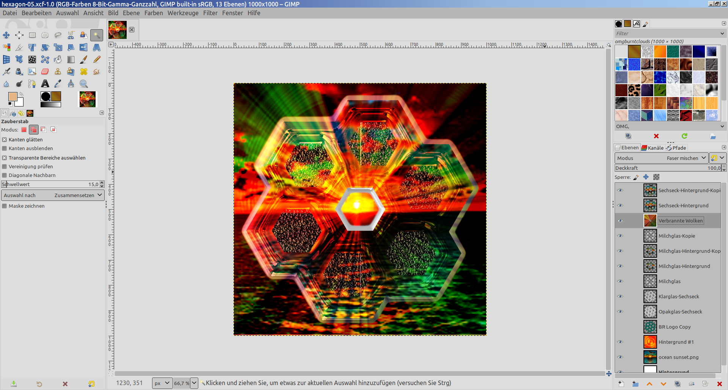728x390 pixels.
Task: Lock pixels with the brush lock icon
Action: pos(636,177)
